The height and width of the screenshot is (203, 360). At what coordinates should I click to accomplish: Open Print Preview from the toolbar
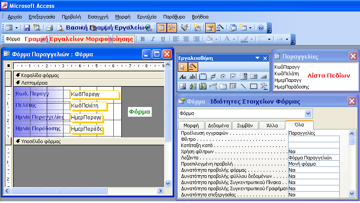(60, 28)
